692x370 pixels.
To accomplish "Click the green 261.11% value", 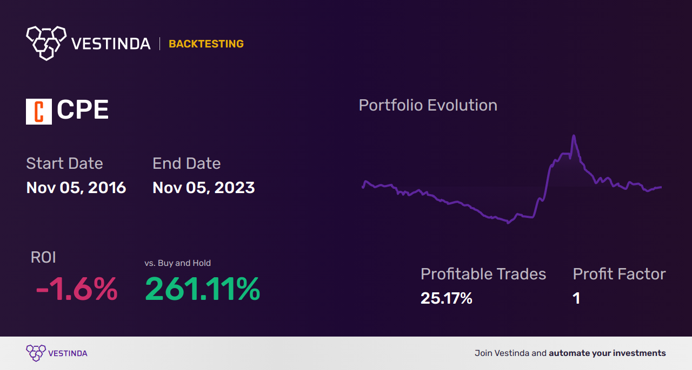I will point(203,290).
